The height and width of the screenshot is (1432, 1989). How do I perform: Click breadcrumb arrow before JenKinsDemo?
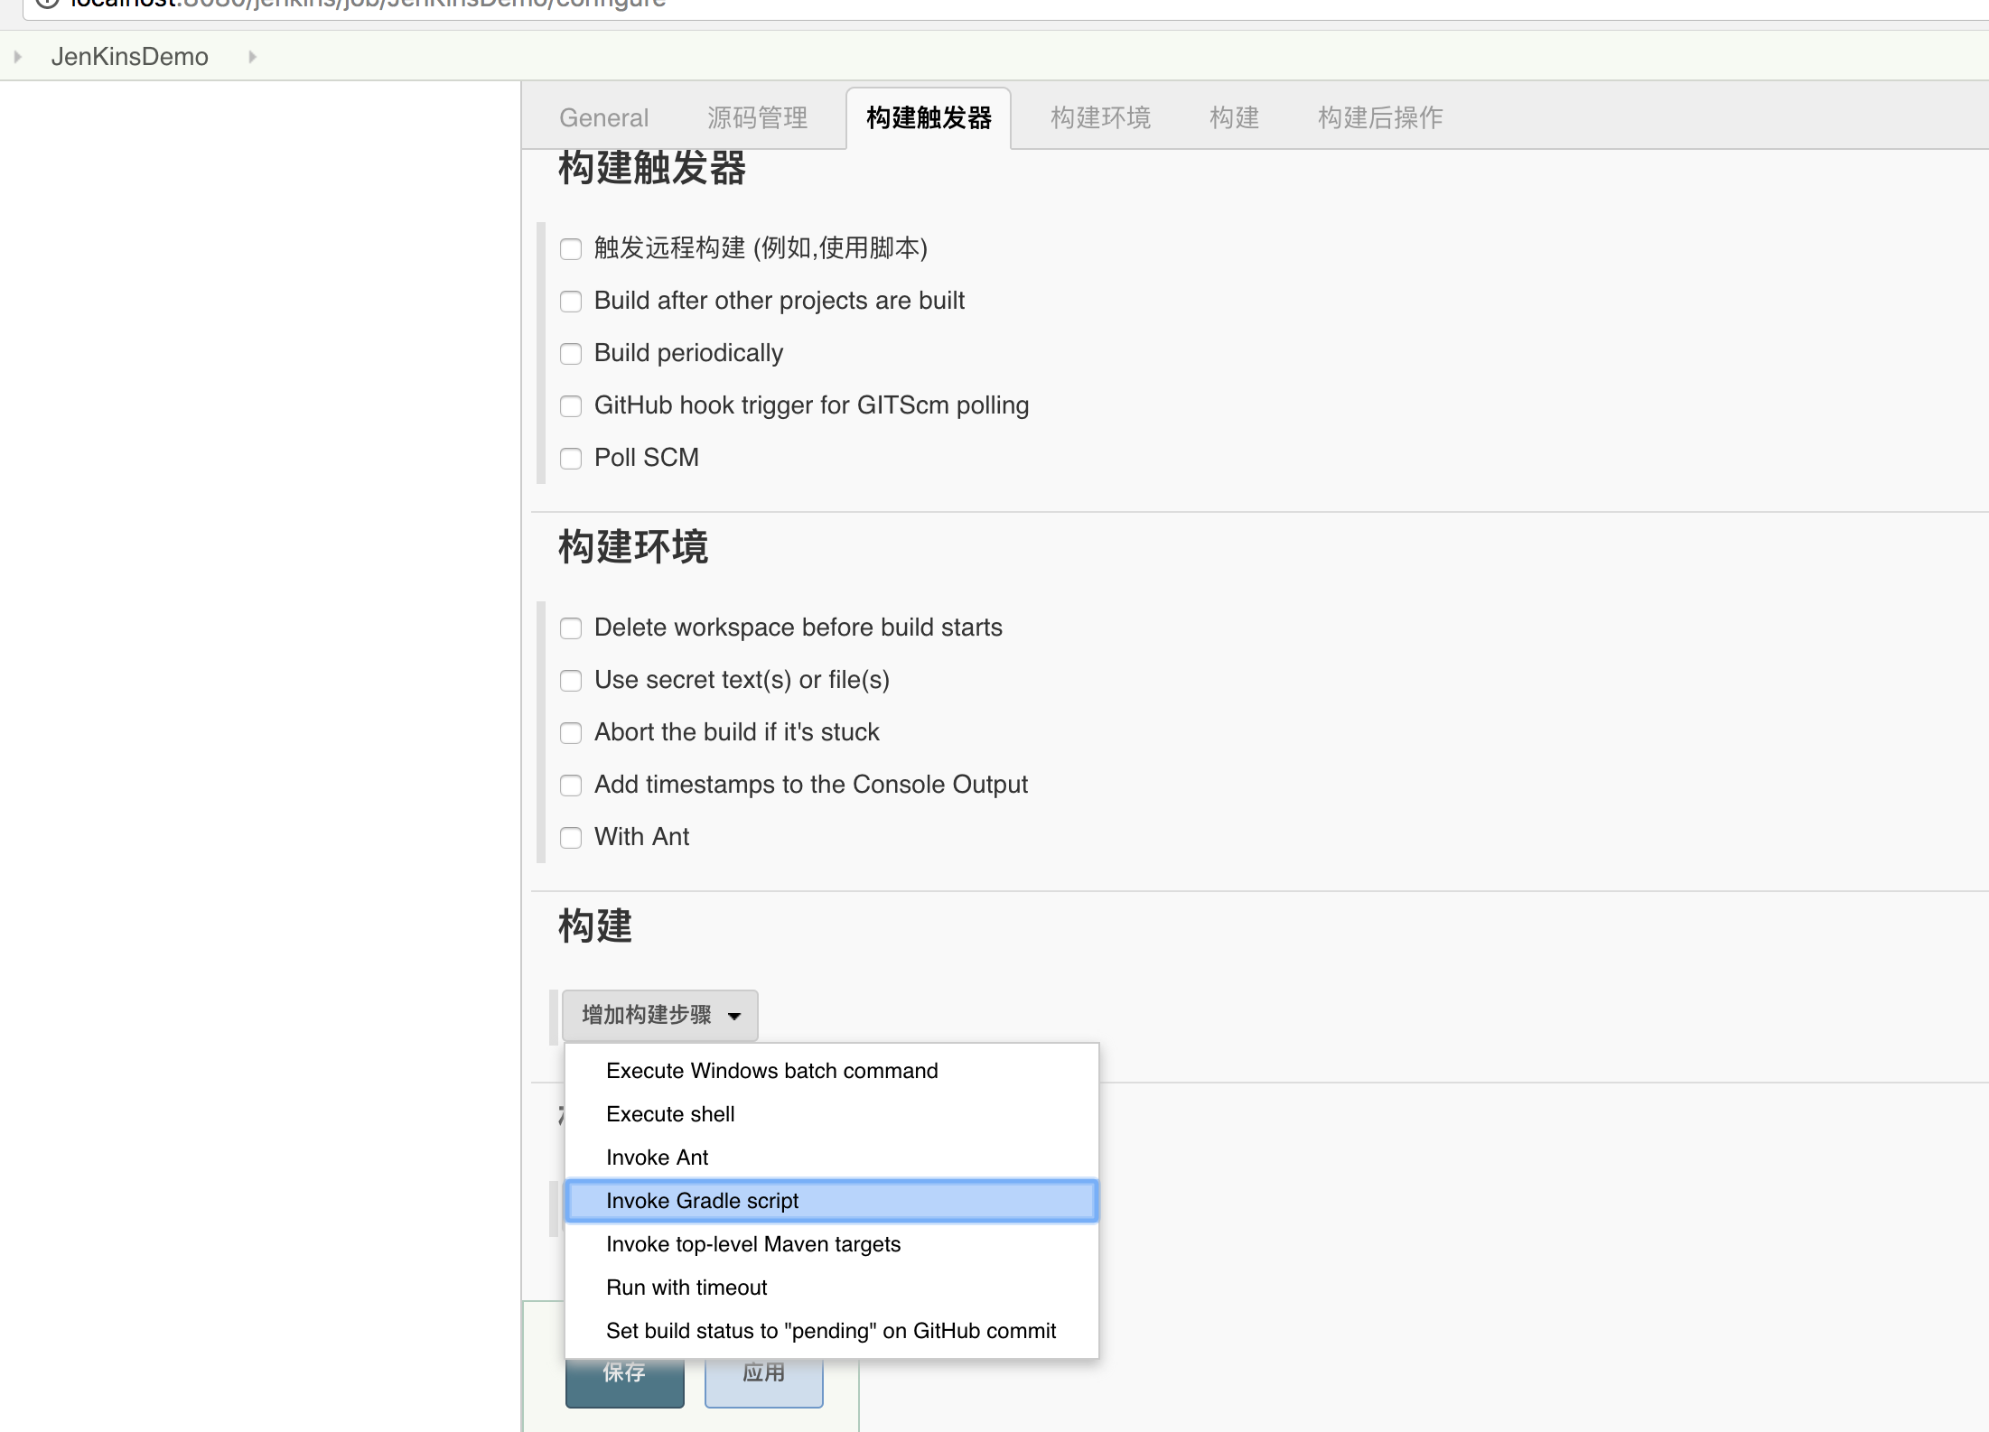(x=17, y=57)
